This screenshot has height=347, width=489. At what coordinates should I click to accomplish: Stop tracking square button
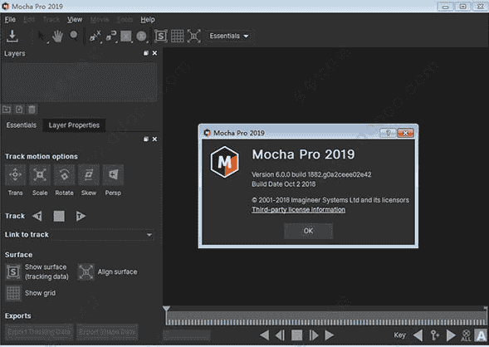tap(59, 216)
